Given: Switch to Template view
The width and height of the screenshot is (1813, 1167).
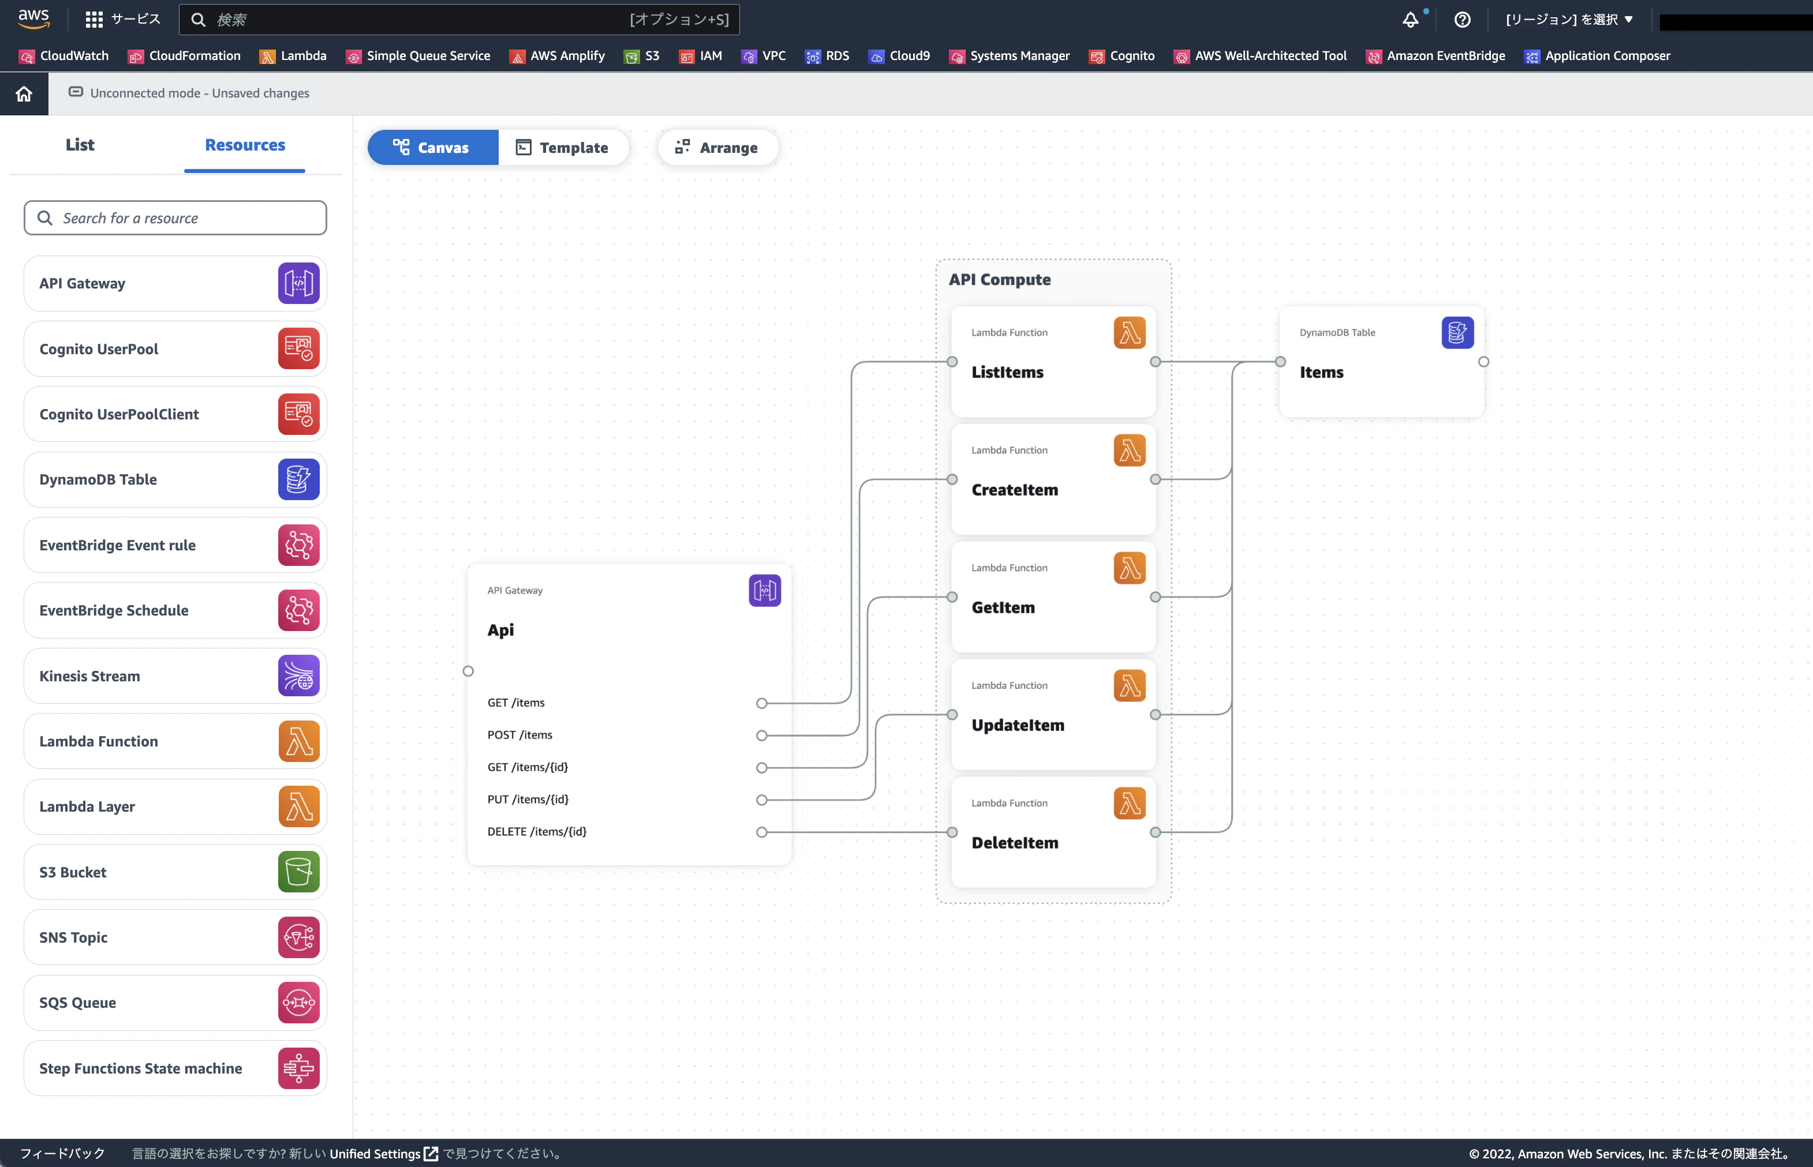Looking at the screenshot, I should (x=563, y=147).
